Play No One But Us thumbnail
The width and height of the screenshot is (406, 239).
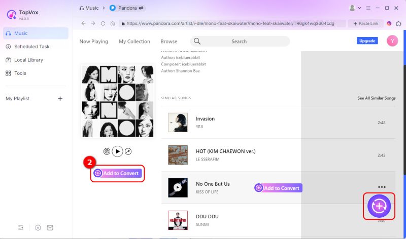pyautogui.click(x=178, y=187)
